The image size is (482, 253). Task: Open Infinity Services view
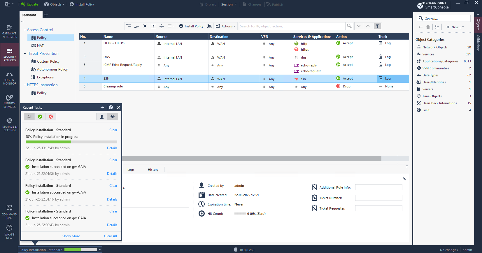click(10, 101)
